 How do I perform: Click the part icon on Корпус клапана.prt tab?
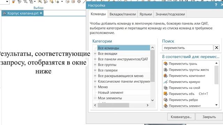[5, 13]
